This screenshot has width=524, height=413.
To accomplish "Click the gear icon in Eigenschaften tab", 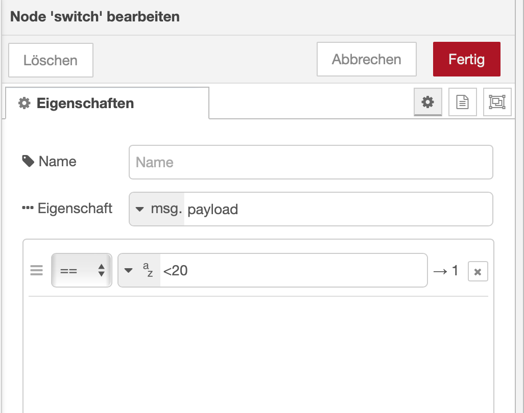I will pos(23,104).
